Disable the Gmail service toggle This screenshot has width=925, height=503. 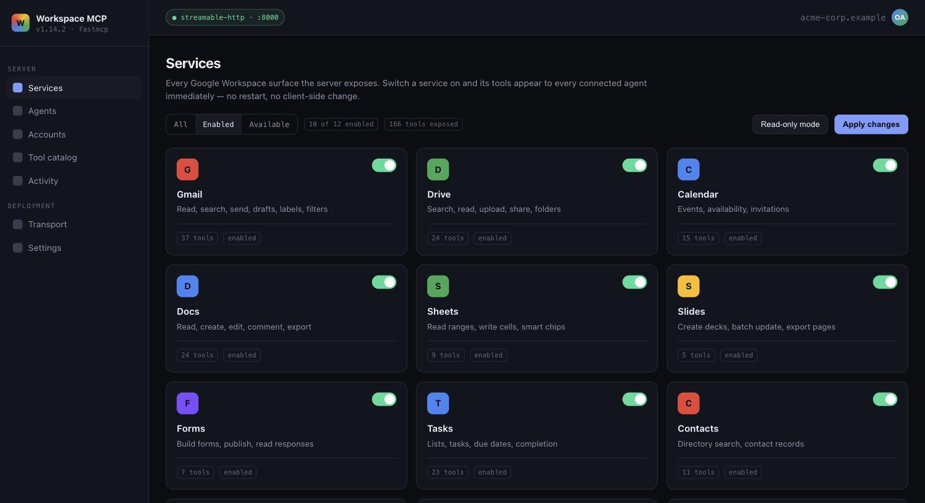pos(384,165)
